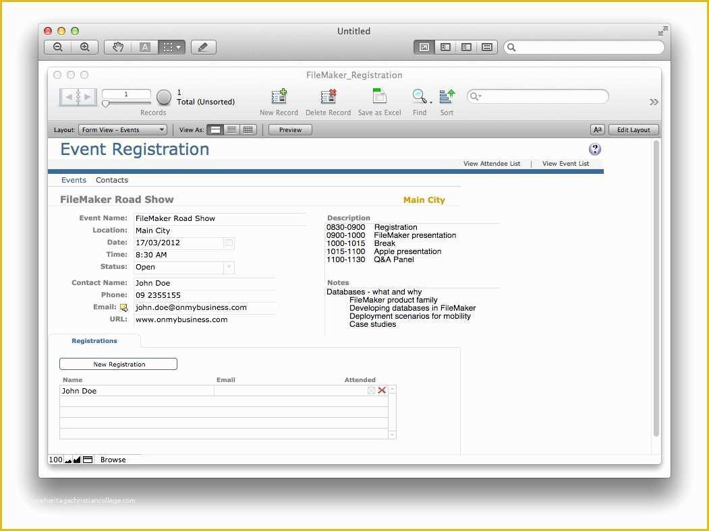Switch to table of contents view
This screenshot has width=709, height=531.
tap(466, 47)
